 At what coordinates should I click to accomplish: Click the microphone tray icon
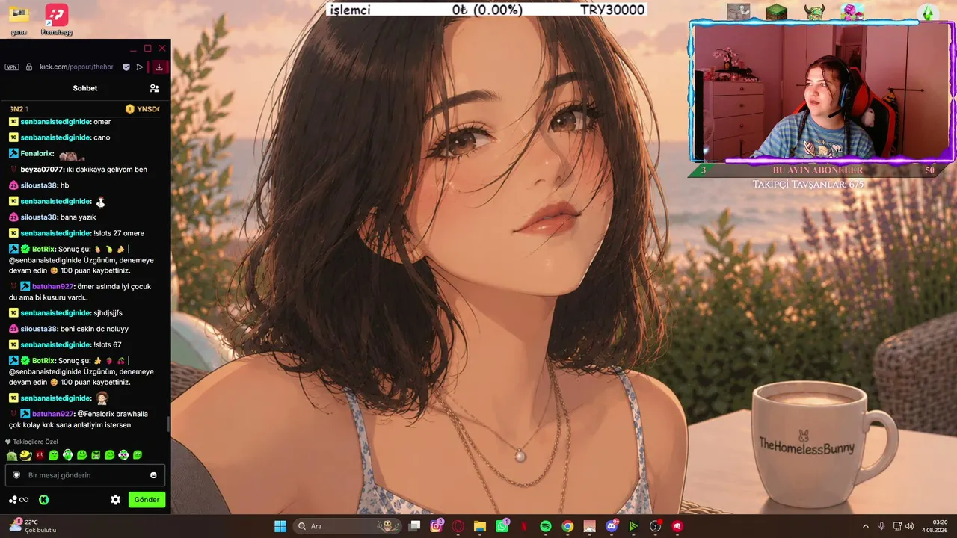click(x=882, y=526)
